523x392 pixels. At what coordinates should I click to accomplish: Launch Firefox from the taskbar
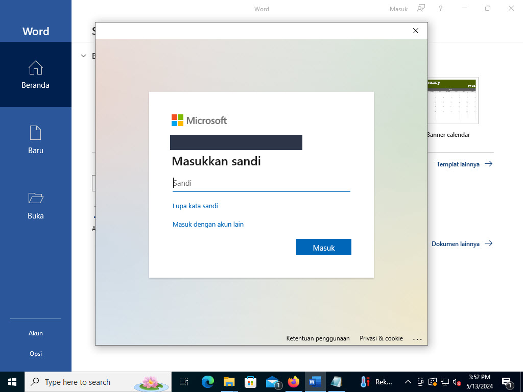pos(294,382)
